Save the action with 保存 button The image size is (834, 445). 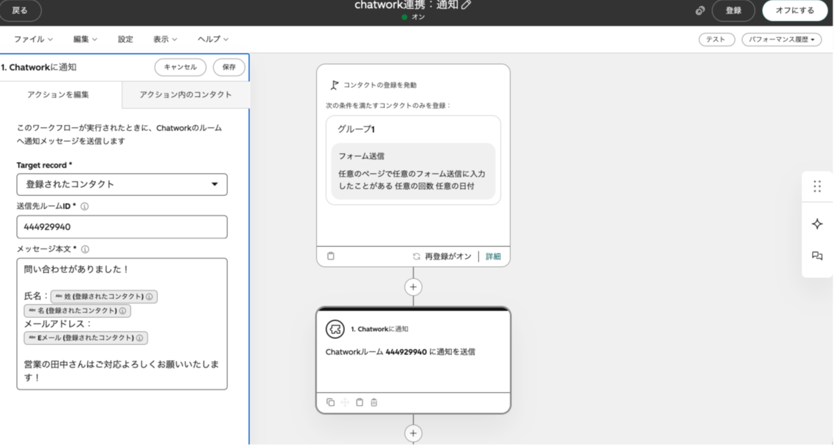coord(229,67)
